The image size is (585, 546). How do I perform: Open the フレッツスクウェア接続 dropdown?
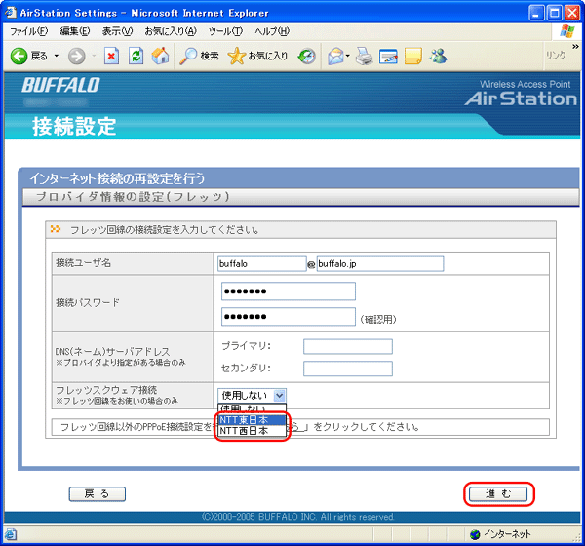(x=252, y=395)
